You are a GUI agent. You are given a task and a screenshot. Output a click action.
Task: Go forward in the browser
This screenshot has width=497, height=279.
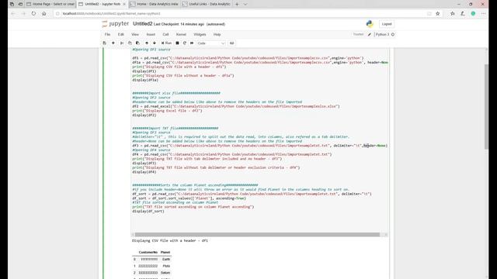23,14
